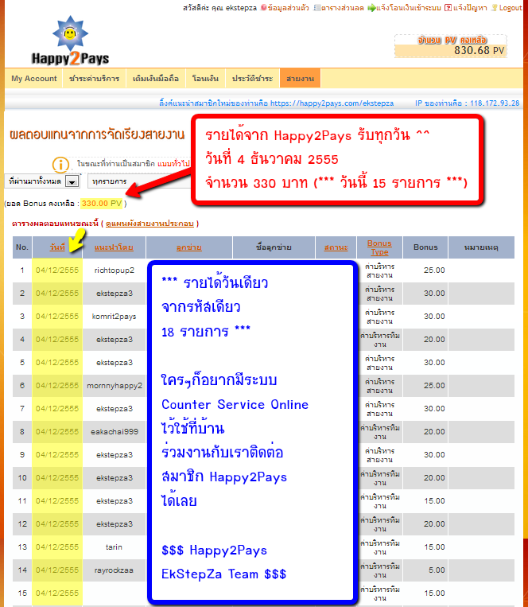Screen dimensions: 528x607
Task: Go to the โอนเงิน tab
Action: tap(205, 79)
